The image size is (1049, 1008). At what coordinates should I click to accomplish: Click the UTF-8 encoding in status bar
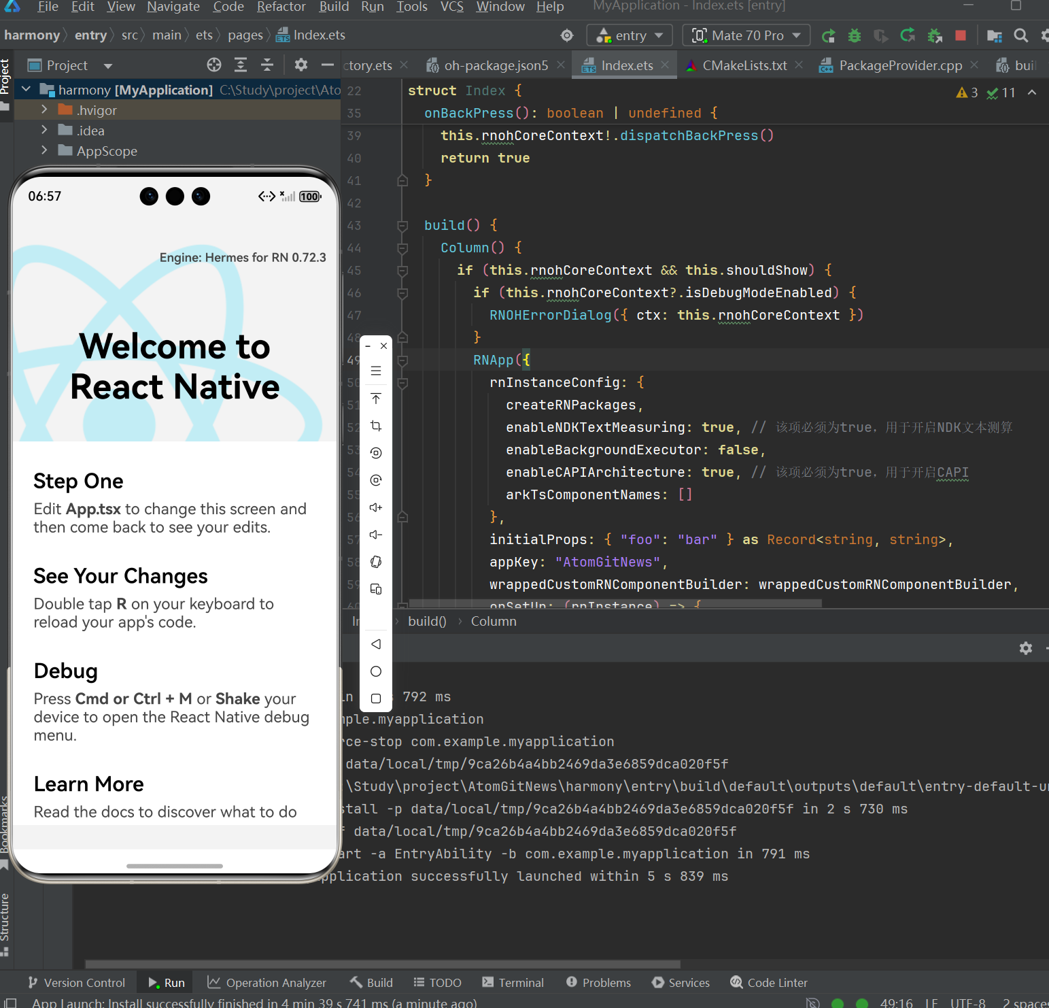(x=967, y=1003)
